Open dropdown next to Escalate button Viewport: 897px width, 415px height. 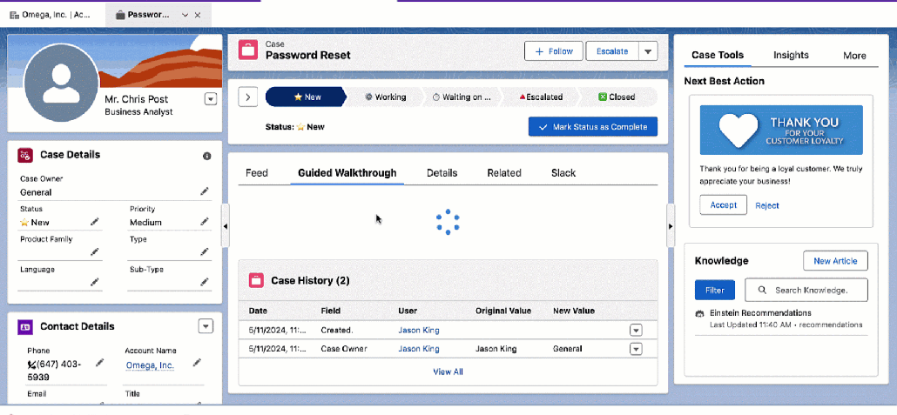(x=647, y=51)
